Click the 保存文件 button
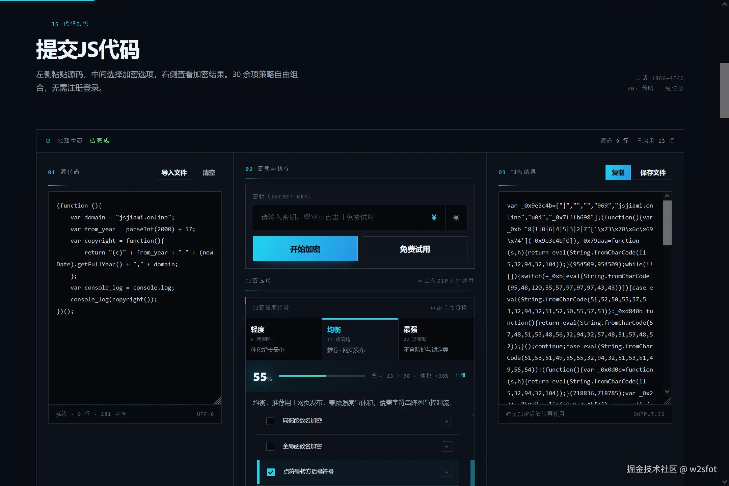The height and width of the screenshot is (486, 729). point(653,172)
